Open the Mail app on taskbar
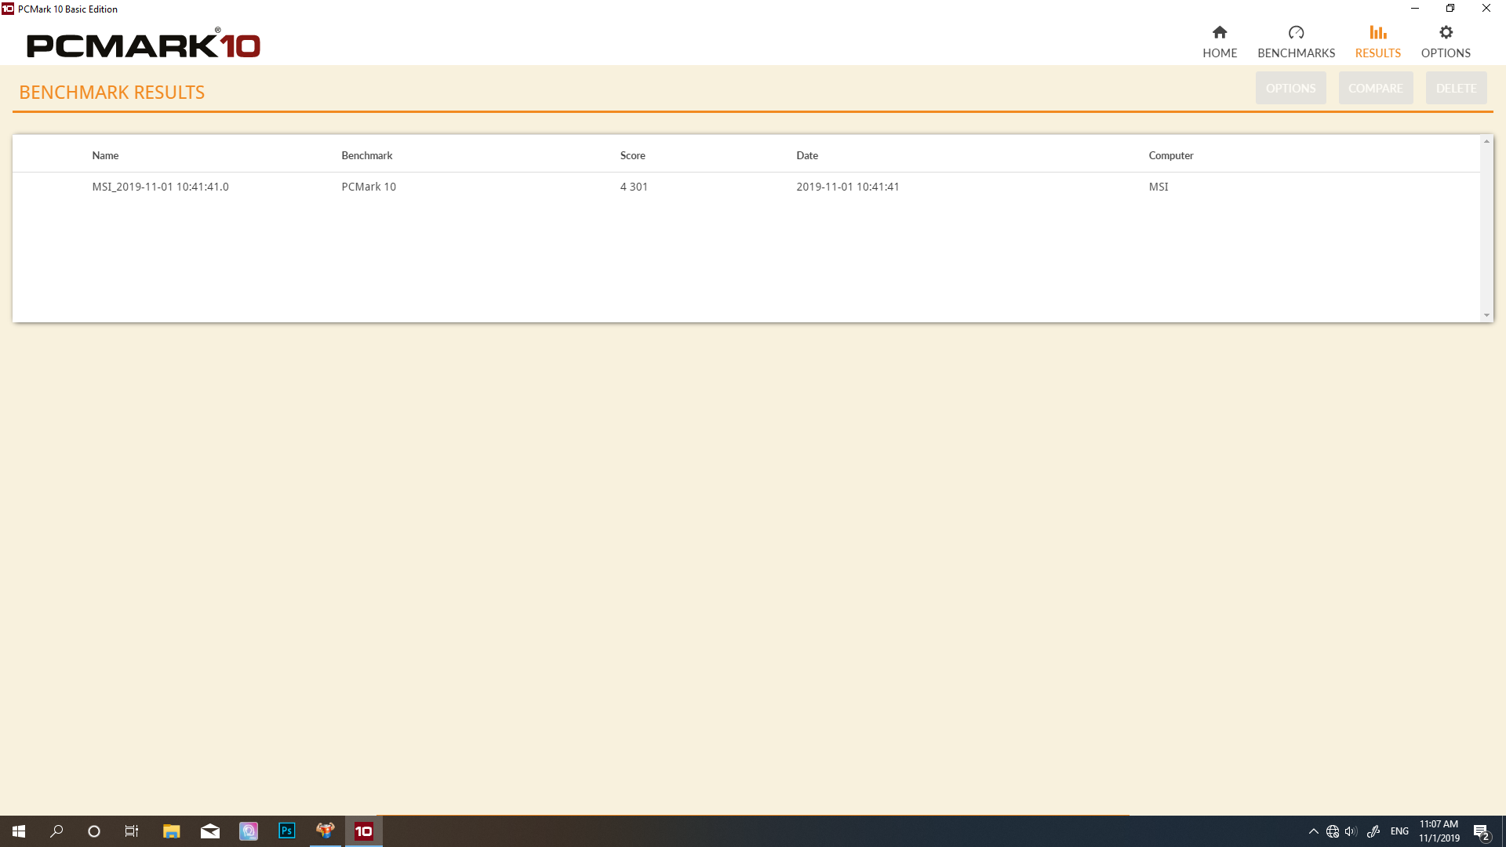Viewport: 1506px width, 847px height. 209,831
